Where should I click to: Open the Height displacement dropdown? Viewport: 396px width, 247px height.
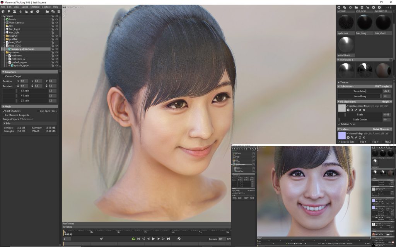pyautogui.click(x=387, y=102)
